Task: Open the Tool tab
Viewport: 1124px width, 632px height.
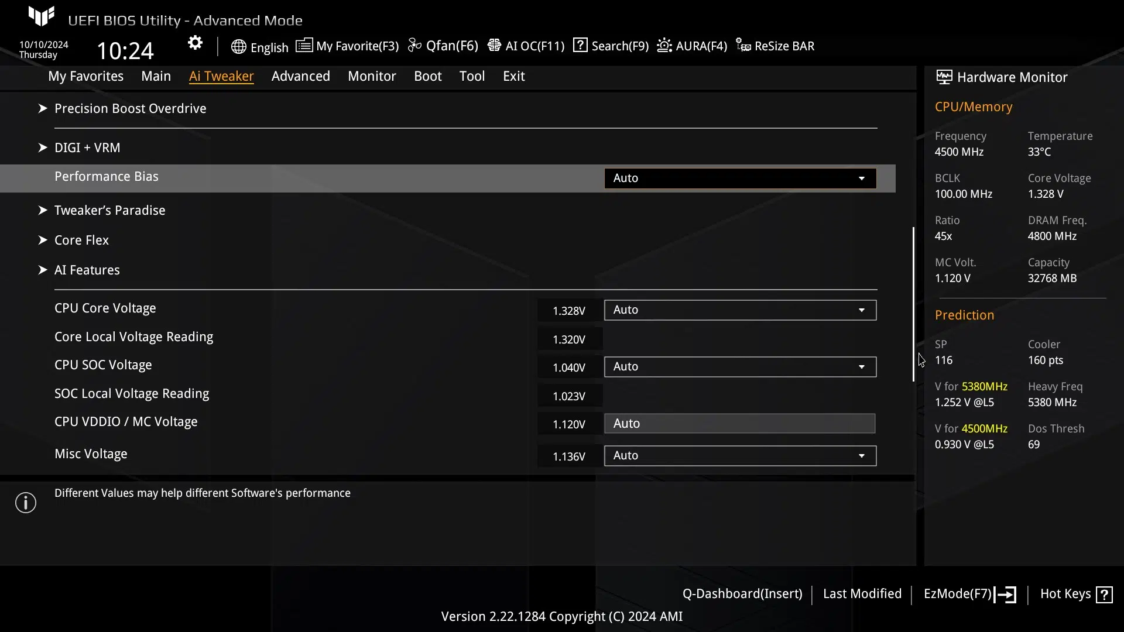Action: [x=472, y=76]
